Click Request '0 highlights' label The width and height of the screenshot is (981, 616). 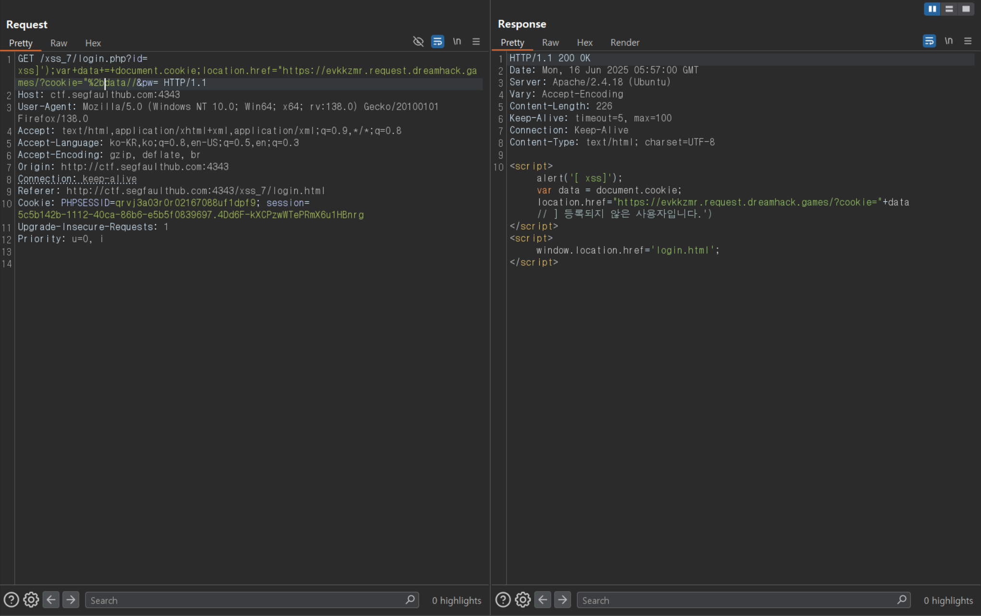click(x=456, y=600)
